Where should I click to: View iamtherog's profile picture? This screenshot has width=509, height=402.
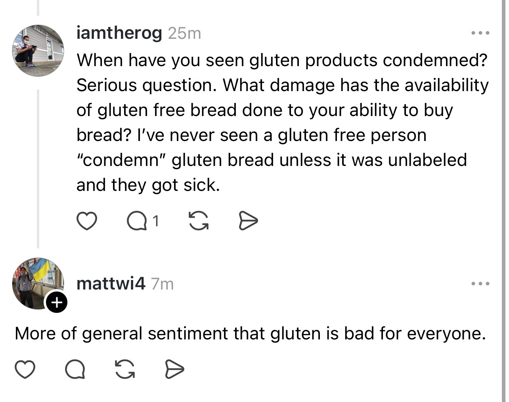click(38, 50)
